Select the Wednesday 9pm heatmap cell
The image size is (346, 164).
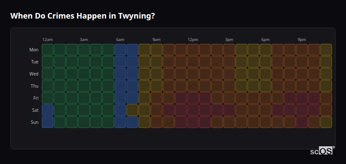coord(302,74)
